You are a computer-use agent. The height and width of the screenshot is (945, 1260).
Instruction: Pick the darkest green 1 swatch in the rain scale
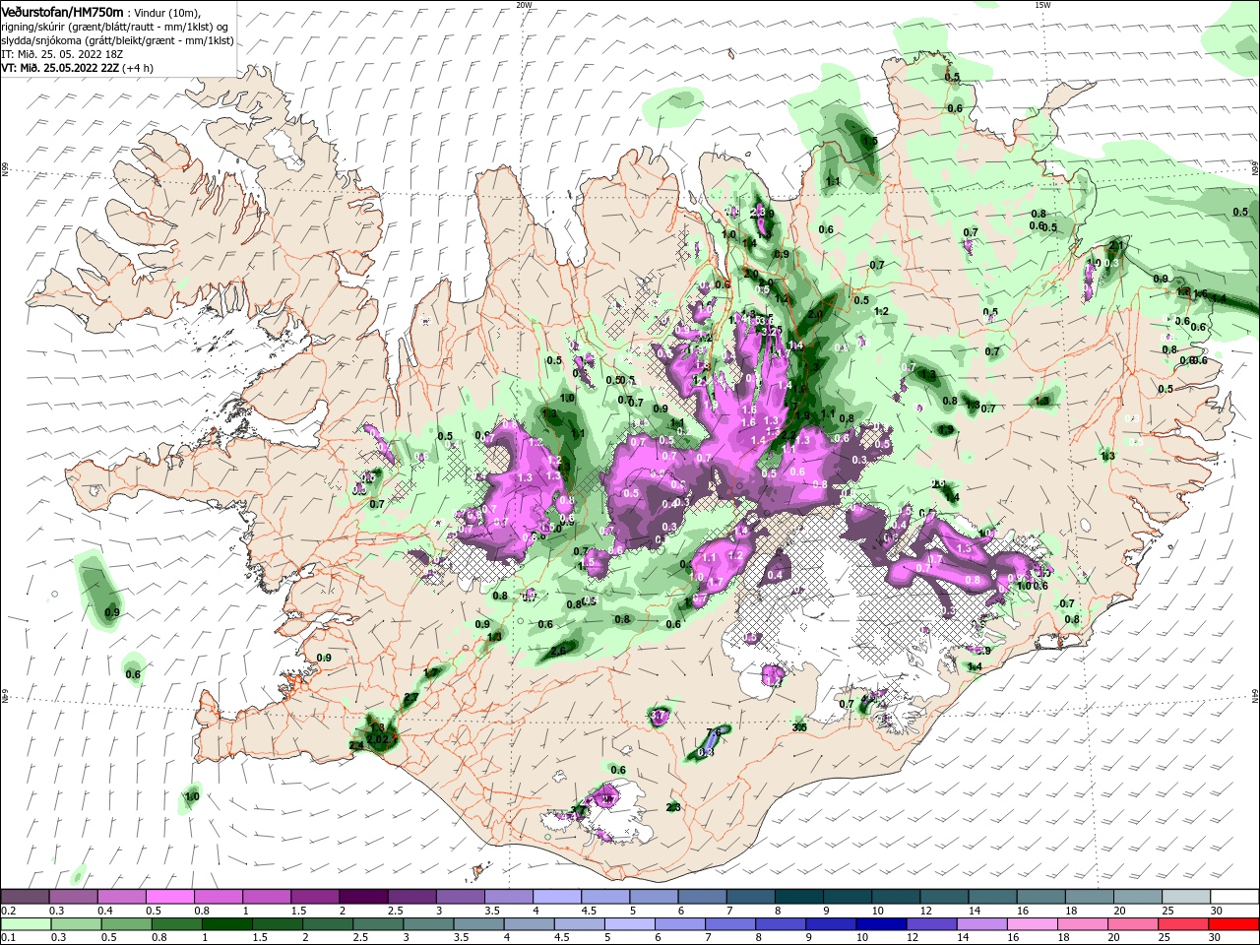[x=226, y=924]
